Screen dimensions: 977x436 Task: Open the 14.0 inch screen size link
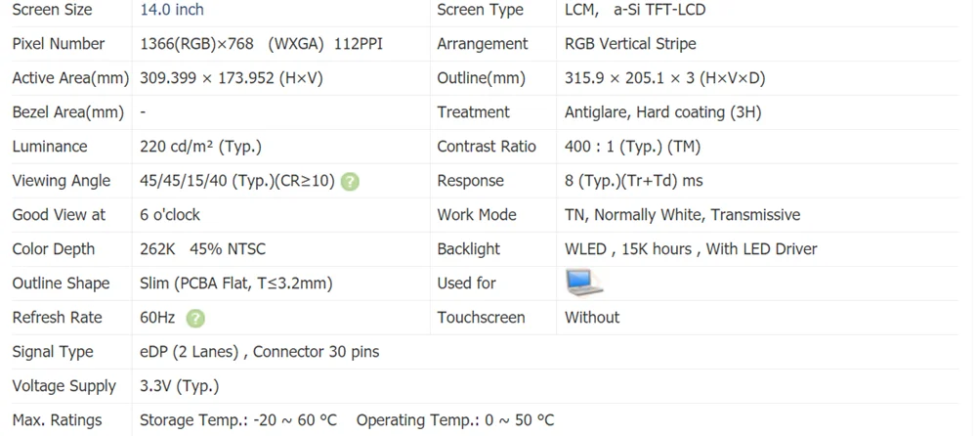172,10
